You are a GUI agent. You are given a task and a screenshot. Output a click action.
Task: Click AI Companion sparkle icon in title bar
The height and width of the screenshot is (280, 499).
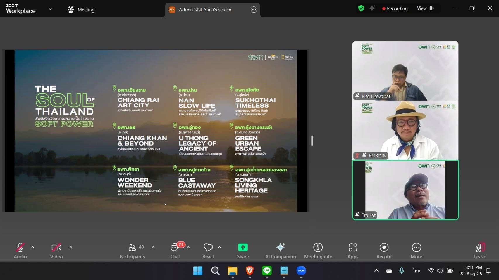(x=372, y=8)
